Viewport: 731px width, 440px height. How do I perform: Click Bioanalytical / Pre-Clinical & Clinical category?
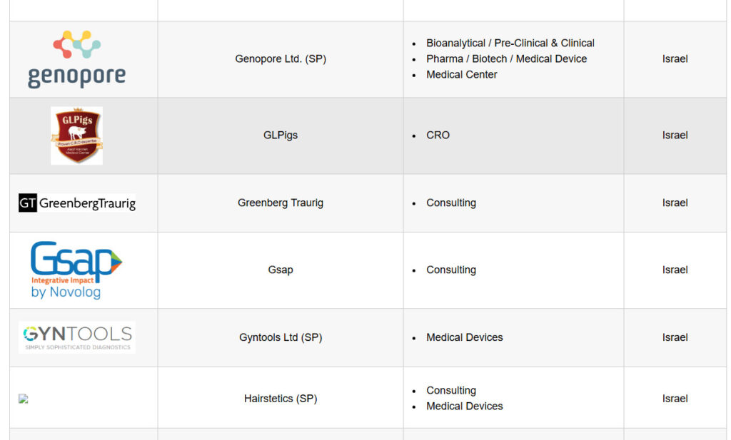click(510, 44)
